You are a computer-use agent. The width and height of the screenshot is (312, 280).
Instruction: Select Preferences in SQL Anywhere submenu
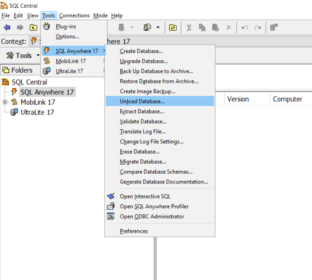click(160, 231)
